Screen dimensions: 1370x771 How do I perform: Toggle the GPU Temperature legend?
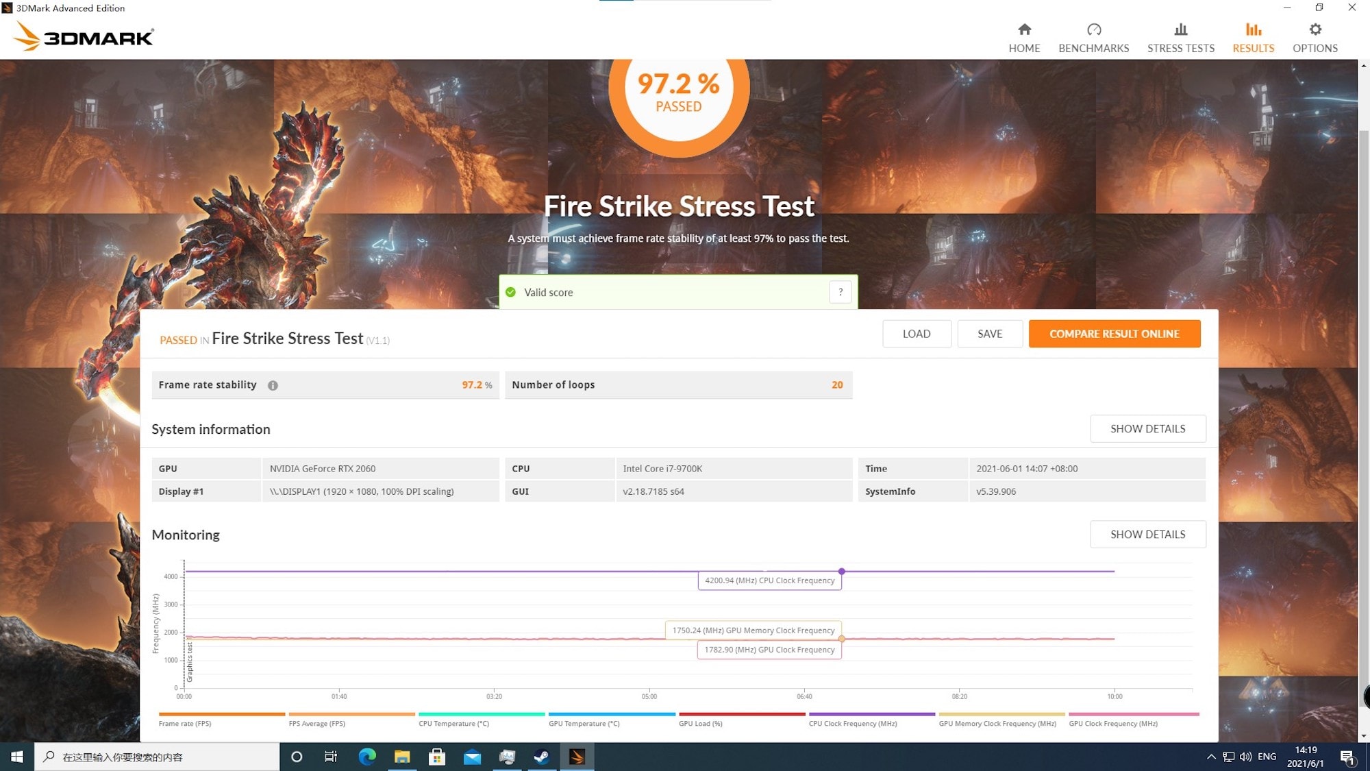[612, 720]
